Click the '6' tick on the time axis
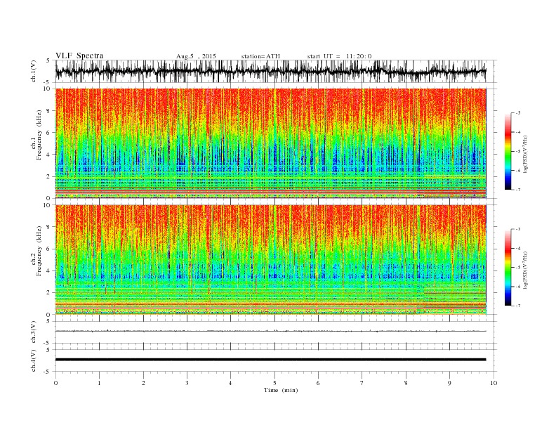The height and width of the screenshot is (430, 556). coord(318,383)
